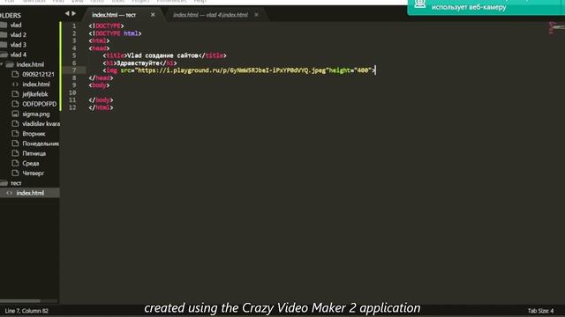Click closing html tag on line 12
Image resolution: width=565 pixels, height=317 pixels.
pos(101,107)
